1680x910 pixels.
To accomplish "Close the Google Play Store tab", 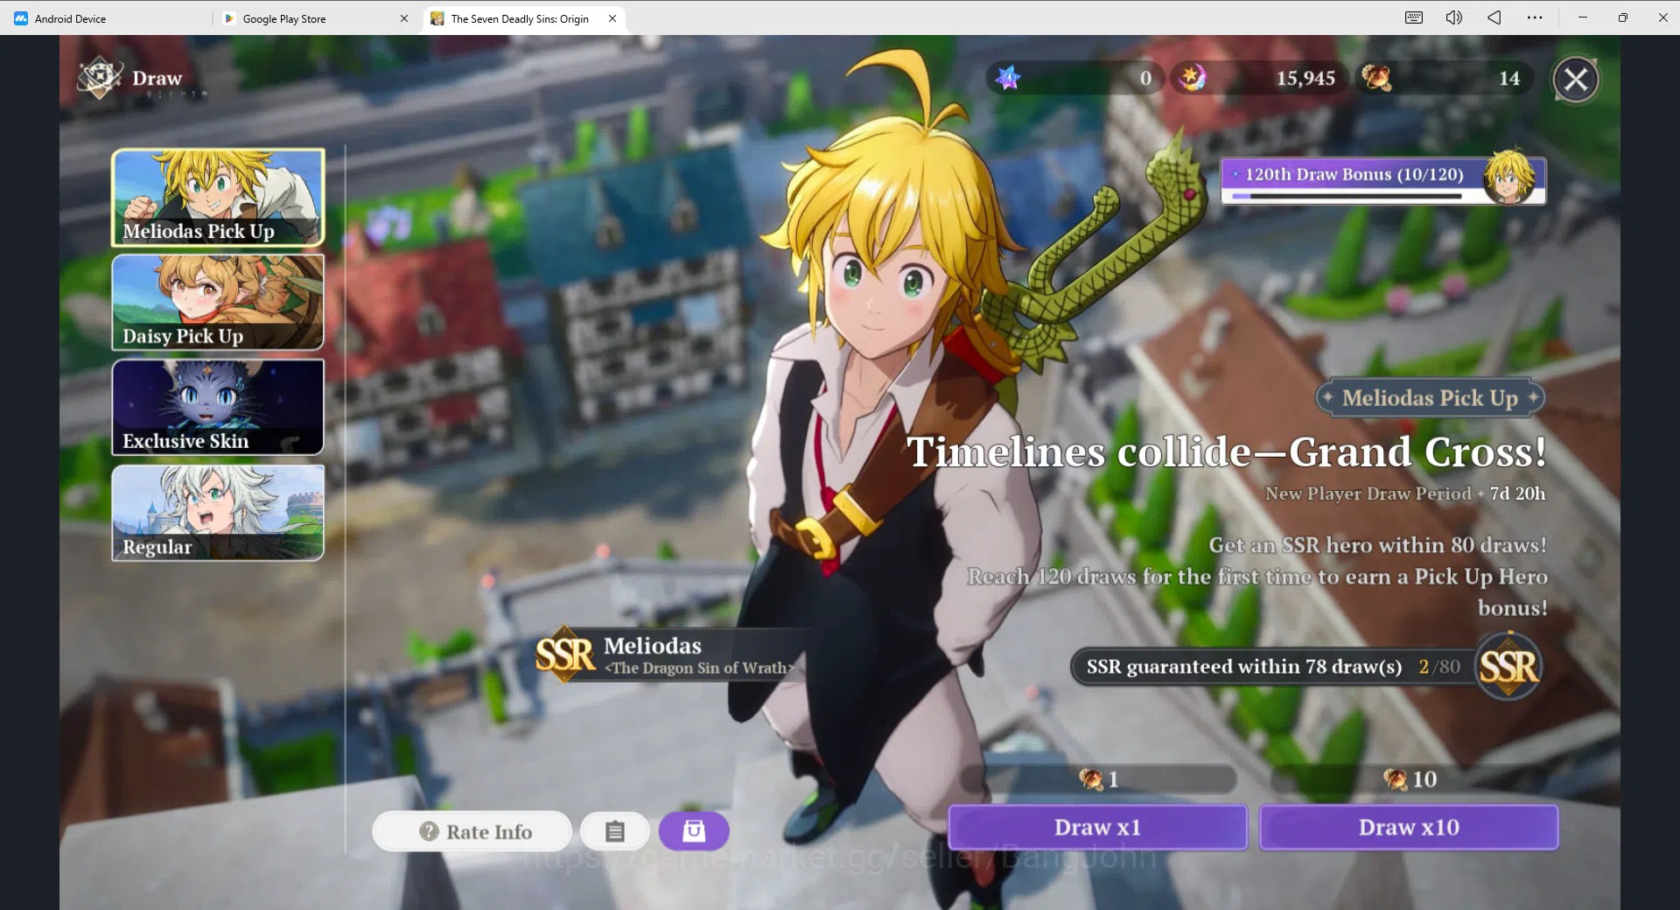I will (404, 18).
